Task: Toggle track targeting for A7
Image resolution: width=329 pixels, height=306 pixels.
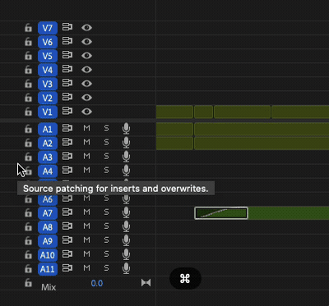Action: click(48, 213)
